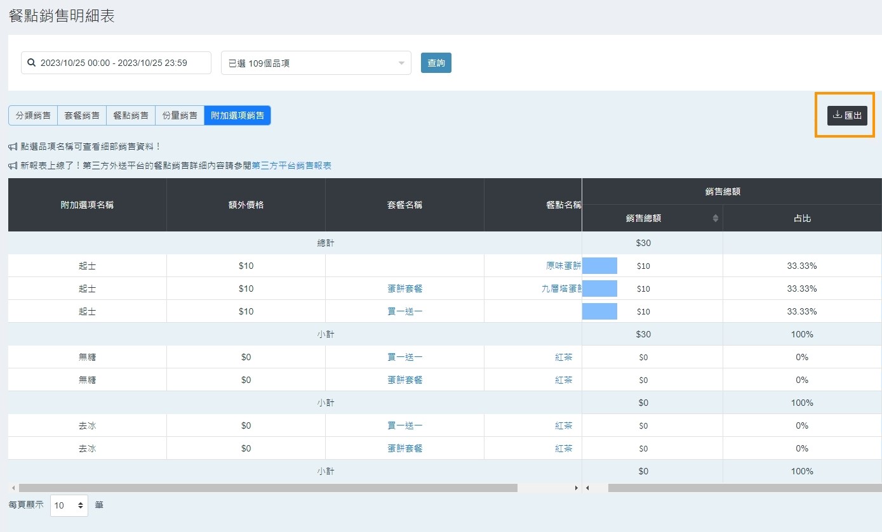Click the left arrow of the left table scrollbar
882x532 pixels.
tap(13, 488)
